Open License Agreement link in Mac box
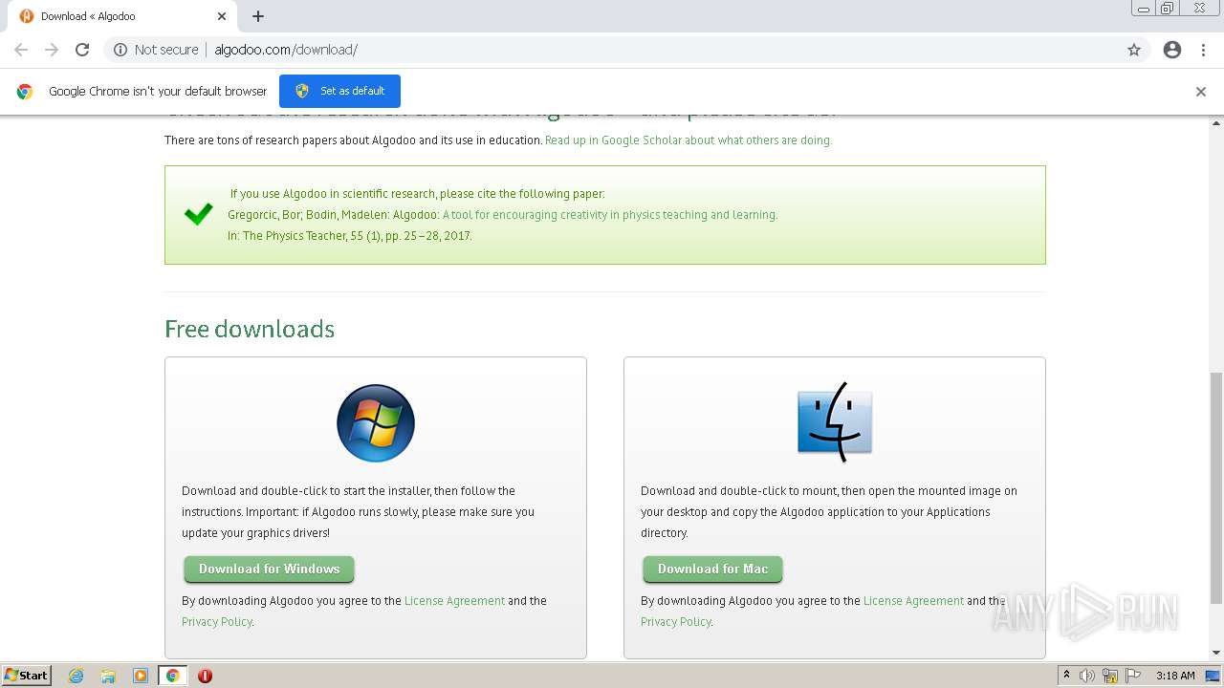Image resolution: width=1224 pixels, height=688 pixels. (x=913, y=601)
